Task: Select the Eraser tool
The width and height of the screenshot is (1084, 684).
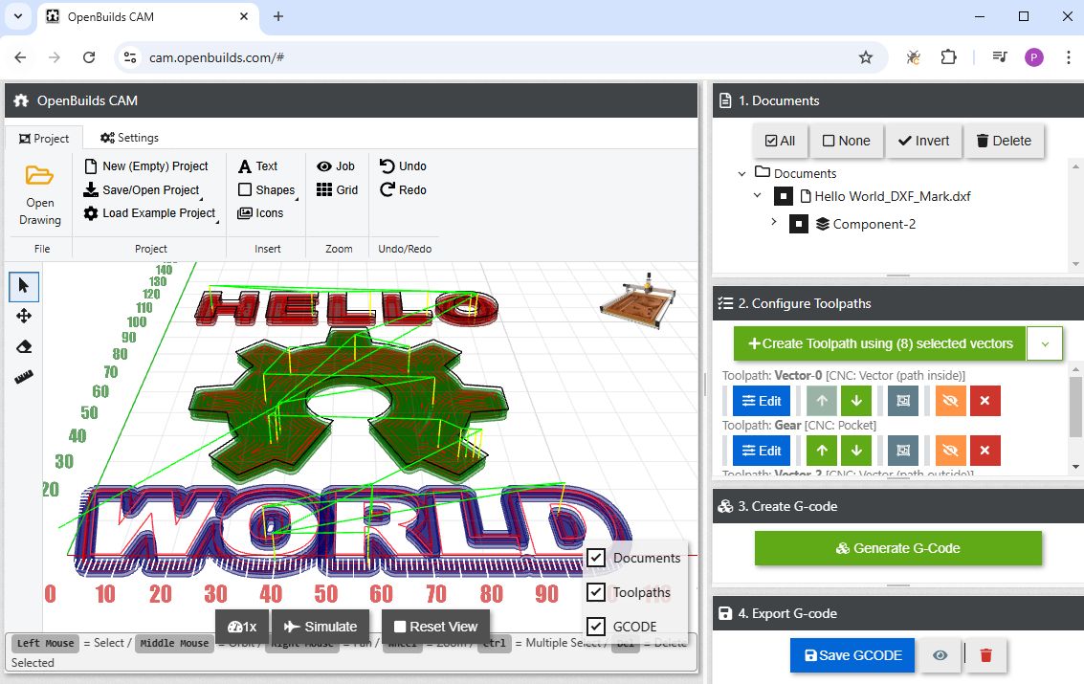Action: click(x=24, y=345)
